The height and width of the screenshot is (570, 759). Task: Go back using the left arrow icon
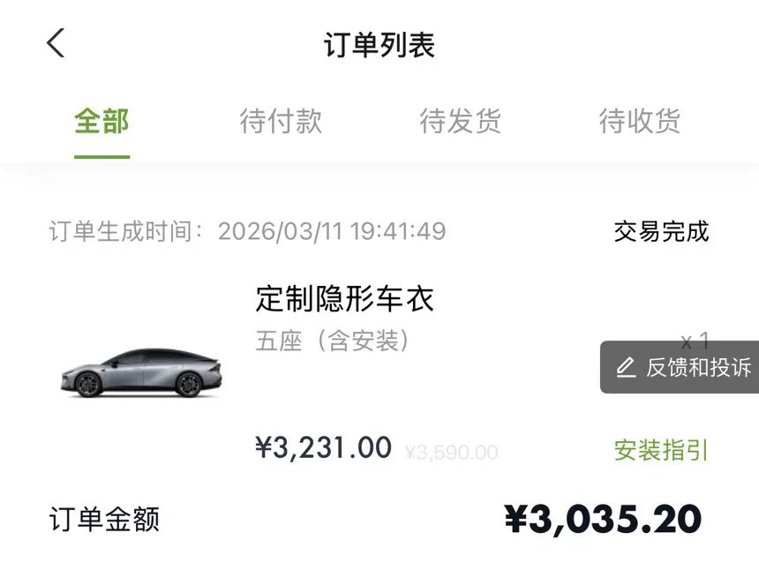click(x=56, y=43)
